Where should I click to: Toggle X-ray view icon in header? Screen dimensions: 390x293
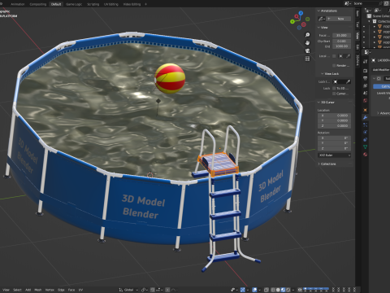point(266,290)
